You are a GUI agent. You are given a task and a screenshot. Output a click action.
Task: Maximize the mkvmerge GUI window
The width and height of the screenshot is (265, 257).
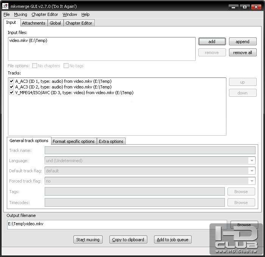point(245,7)
